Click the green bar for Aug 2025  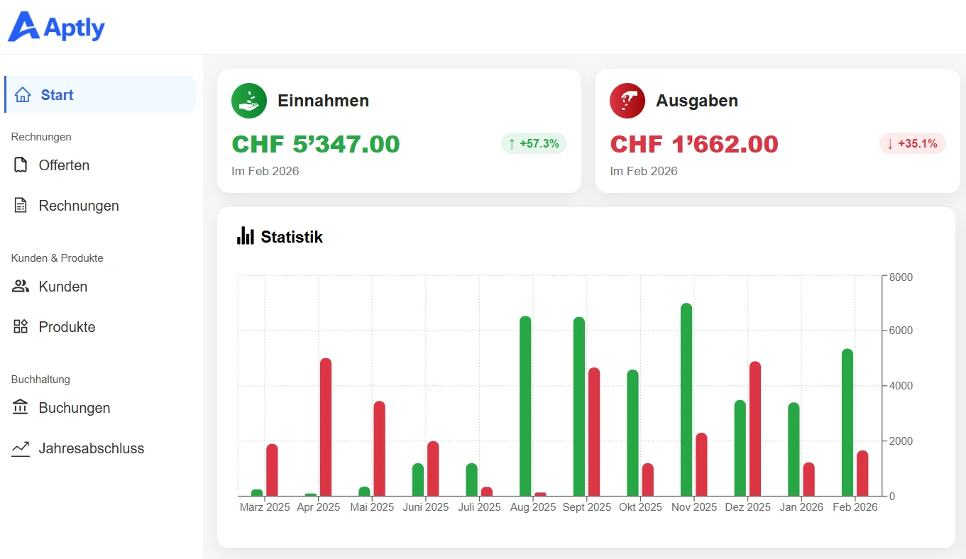pyautogui.click(x=525, y=406)
